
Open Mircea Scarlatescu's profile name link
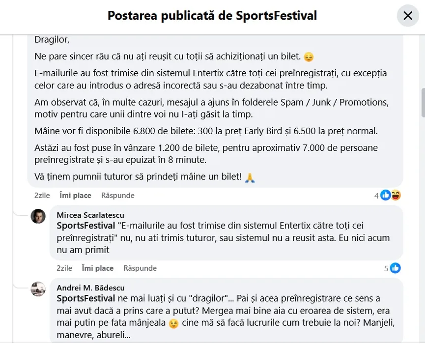[x=90, y=215]
